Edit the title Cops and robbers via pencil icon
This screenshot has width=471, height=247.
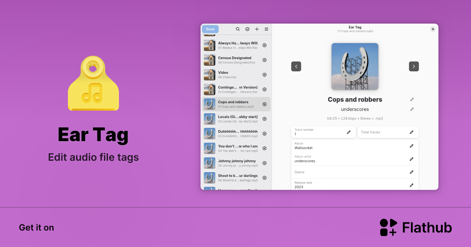pyautogui.click(x=412, y=99)
